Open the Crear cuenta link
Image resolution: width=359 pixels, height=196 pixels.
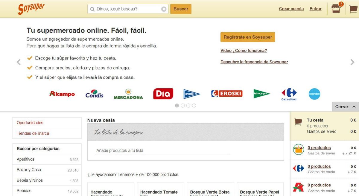(291, 9)
